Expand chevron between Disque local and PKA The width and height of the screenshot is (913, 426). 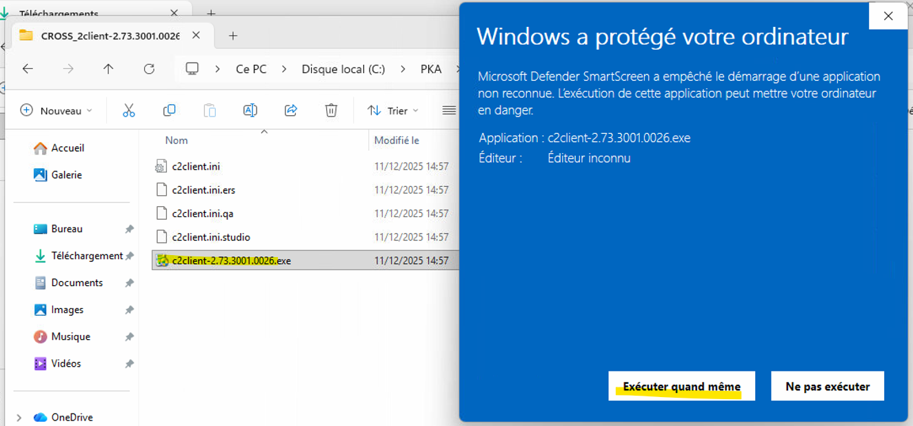(x=403, y=69)
